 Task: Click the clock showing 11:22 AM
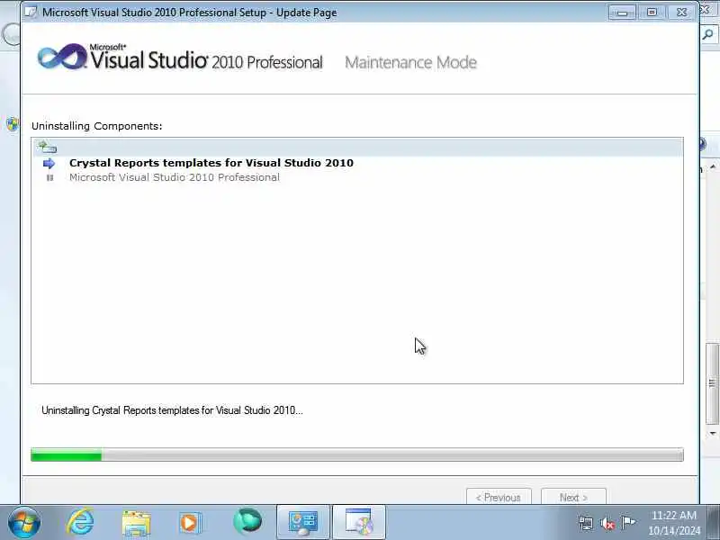click(674, 523)
